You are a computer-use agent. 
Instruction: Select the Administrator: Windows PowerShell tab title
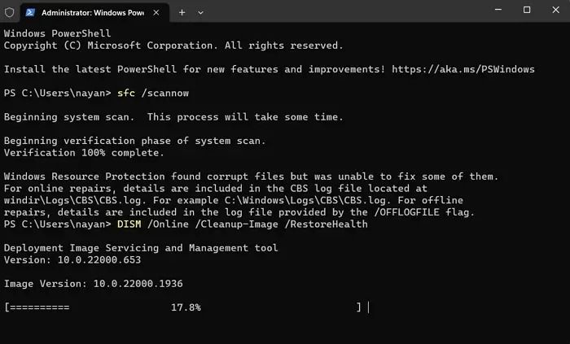[x=90, y=12]
